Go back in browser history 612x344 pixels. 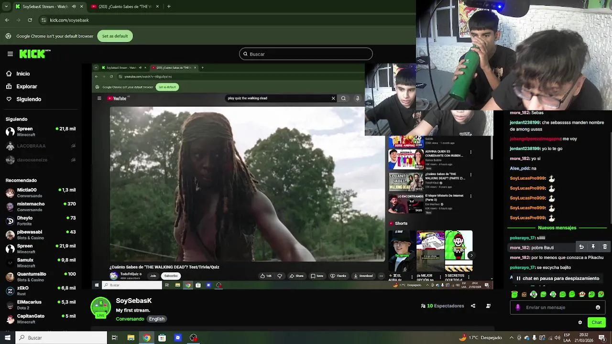click(x=7, y=20)
